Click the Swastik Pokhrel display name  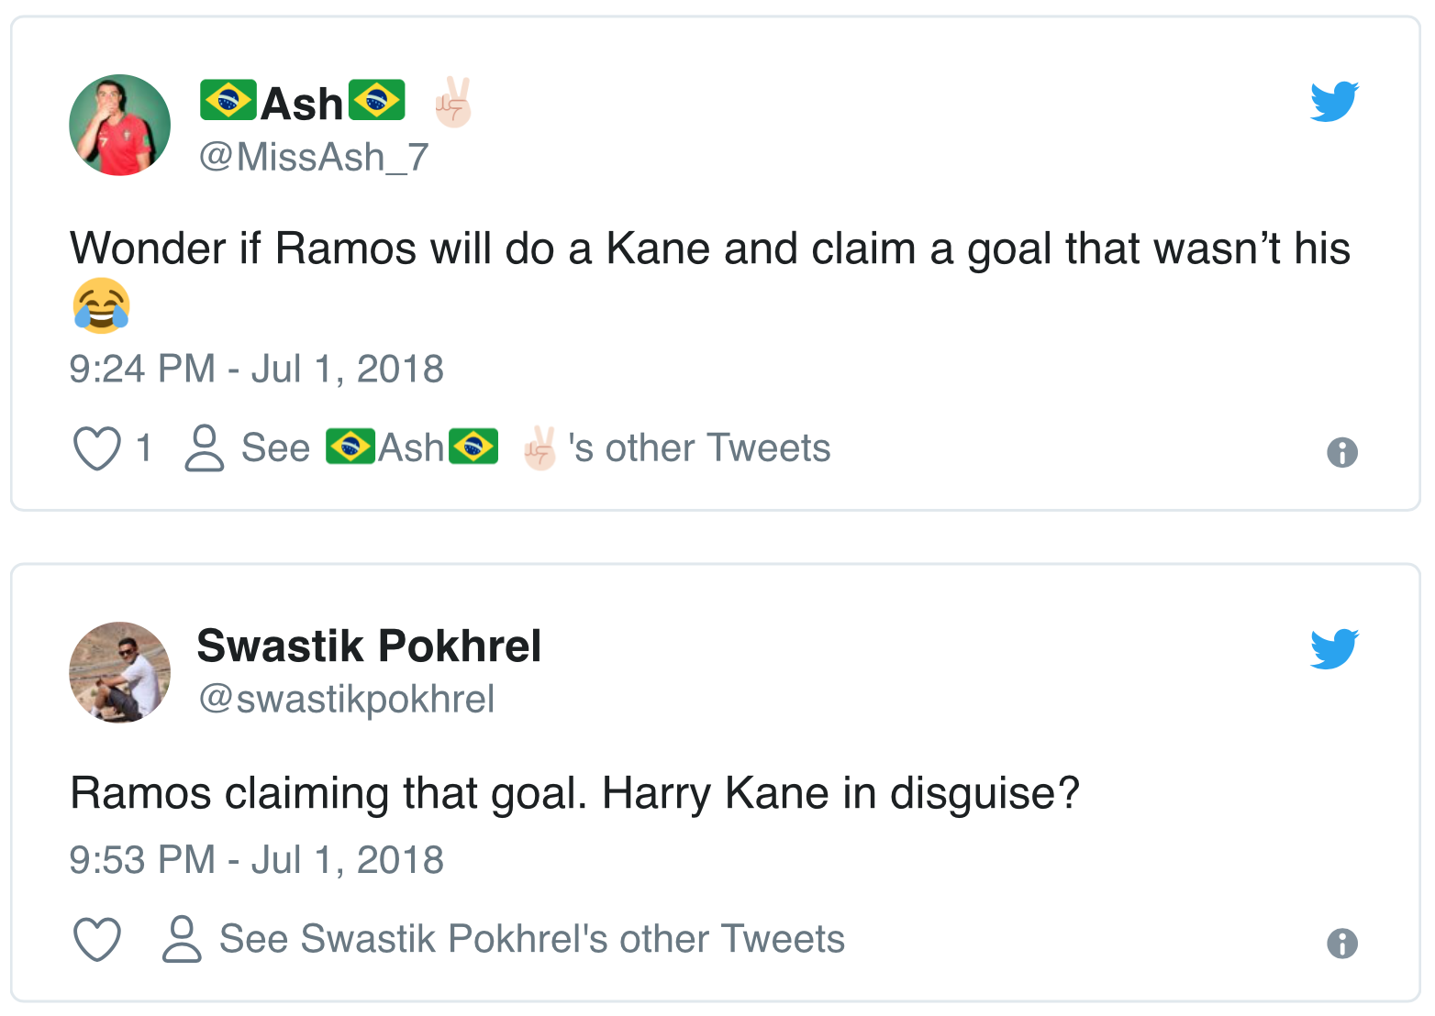pos(369,646)
